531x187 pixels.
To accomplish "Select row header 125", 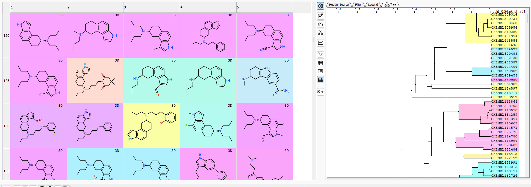I will pyautogui.click(x=6, y=81).
